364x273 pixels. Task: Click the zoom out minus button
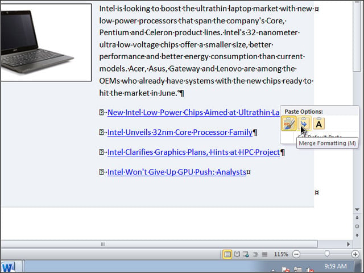(x=296, y=254)
